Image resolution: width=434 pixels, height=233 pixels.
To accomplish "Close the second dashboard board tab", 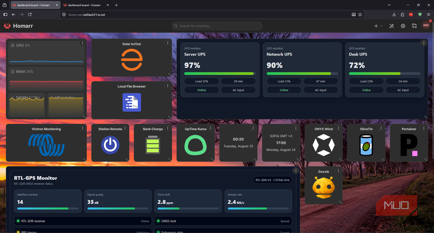I will (x=108, y=5).
